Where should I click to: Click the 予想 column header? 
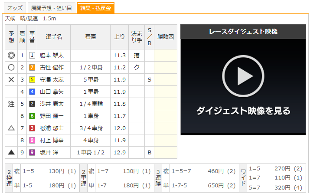11,37
